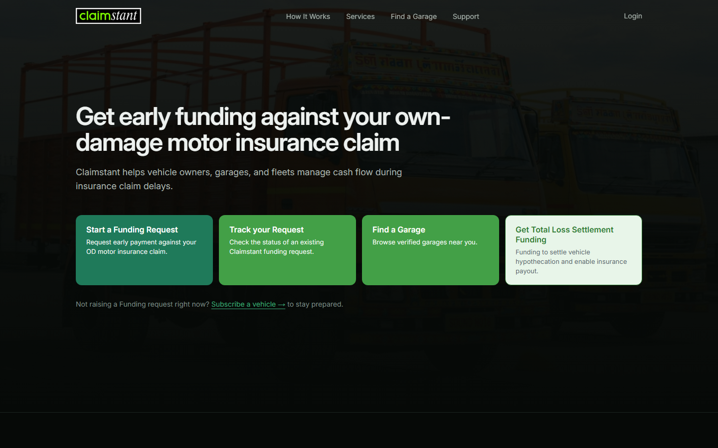Click the Claimstant logo

click(108, 16)
